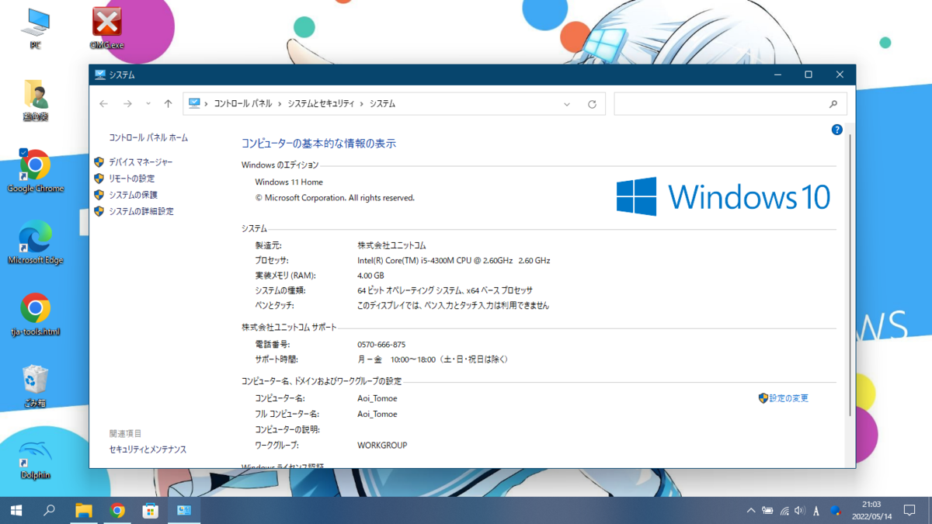
Task: Show hidden tray icons chevron
Action: pos(750,511)
